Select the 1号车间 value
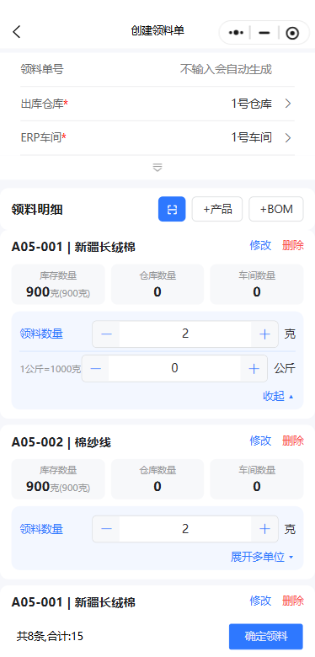The height and width of the screenshot is (657, 315). [x=251, y=137]
